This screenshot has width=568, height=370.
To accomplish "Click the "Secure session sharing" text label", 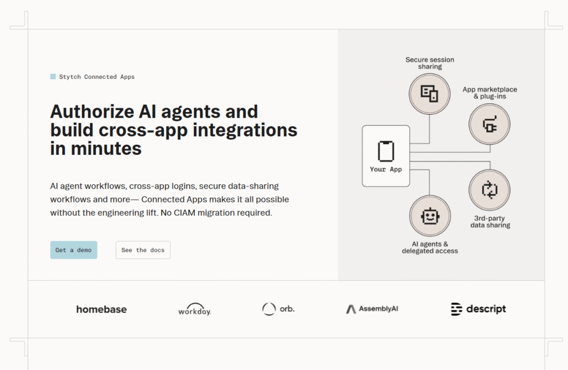I will click(430, 63).
